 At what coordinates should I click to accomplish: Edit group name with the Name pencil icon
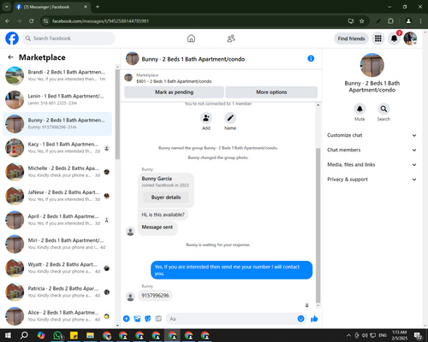pyautogui.click(x=230, y=118)
